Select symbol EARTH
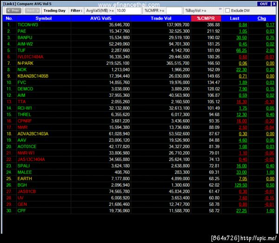 [25, 179]
